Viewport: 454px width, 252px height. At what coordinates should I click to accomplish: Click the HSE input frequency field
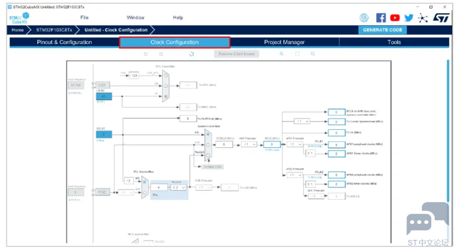point(76,192)
